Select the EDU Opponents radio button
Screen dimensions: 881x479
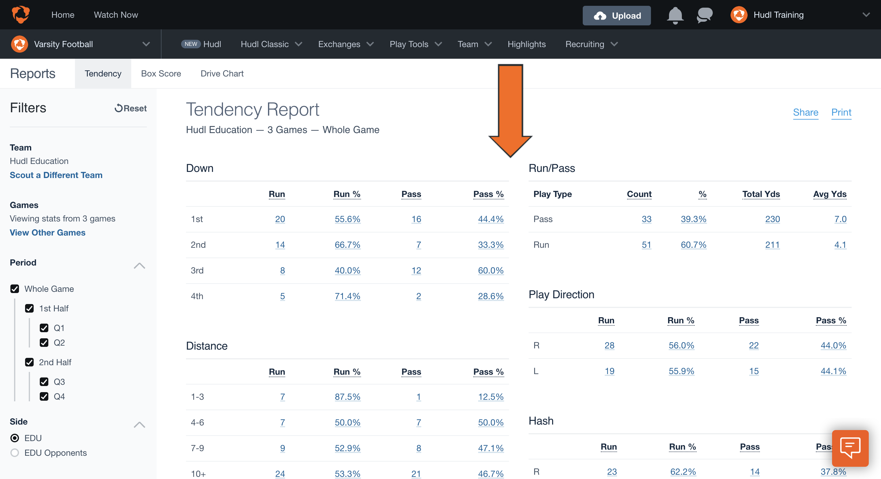(x=15, y=453)
